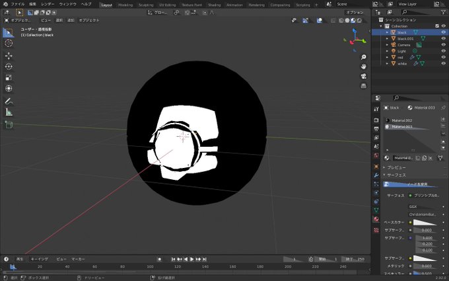Open the View Layer properties tab

coord(376,138)
